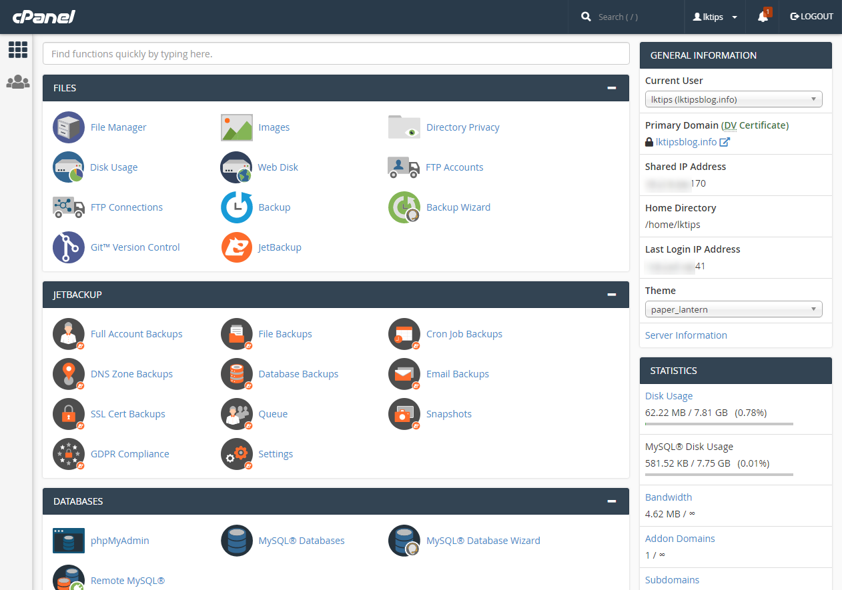842x590 pixels.
Task: Click the Snapshots camera icon
Action: (x=404, y=414)
